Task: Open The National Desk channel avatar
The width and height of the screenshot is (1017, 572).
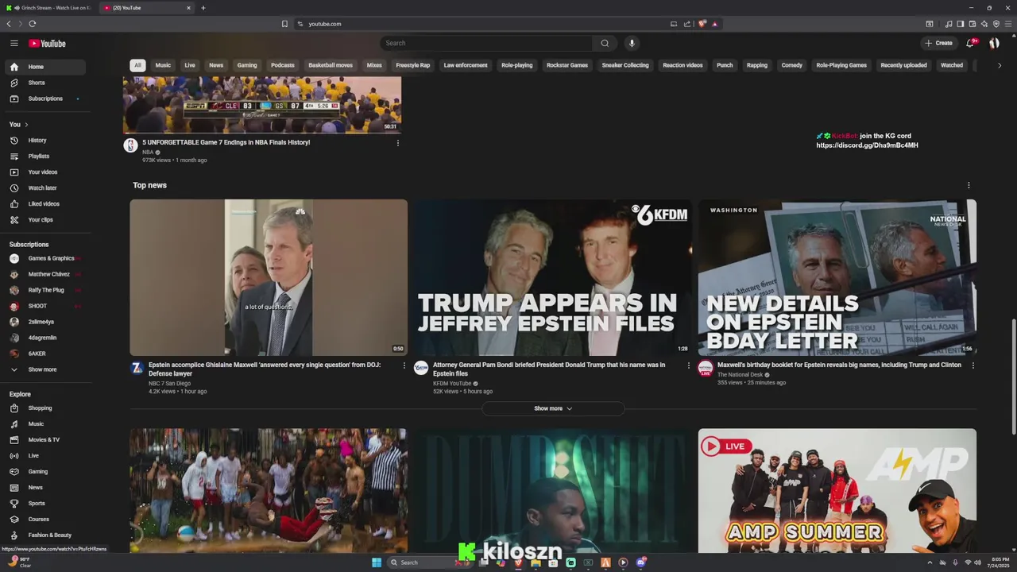Action: [706, 368]
